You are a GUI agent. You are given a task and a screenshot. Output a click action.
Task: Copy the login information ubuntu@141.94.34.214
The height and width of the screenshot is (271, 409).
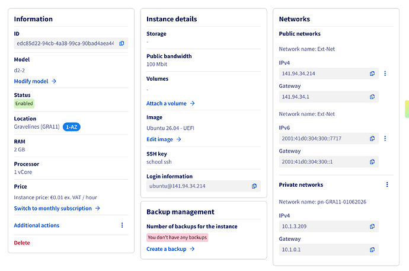pos(254,186)
